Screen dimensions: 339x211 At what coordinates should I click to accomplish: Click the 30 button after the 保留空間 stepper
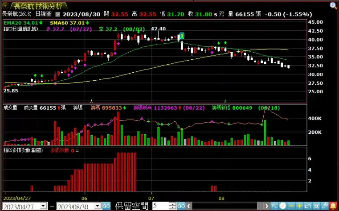[x=181, y=206]
